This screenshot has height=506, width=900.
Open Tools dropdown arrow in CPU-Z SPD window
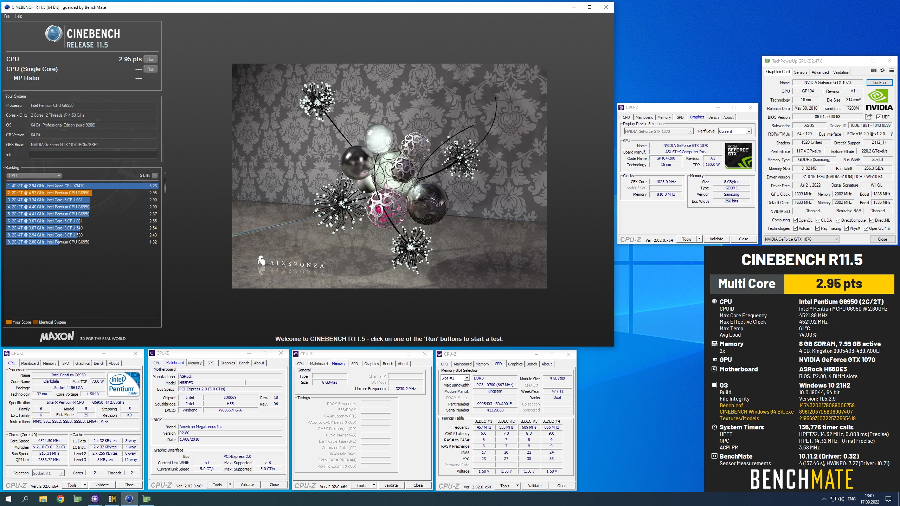pos(517,486)
